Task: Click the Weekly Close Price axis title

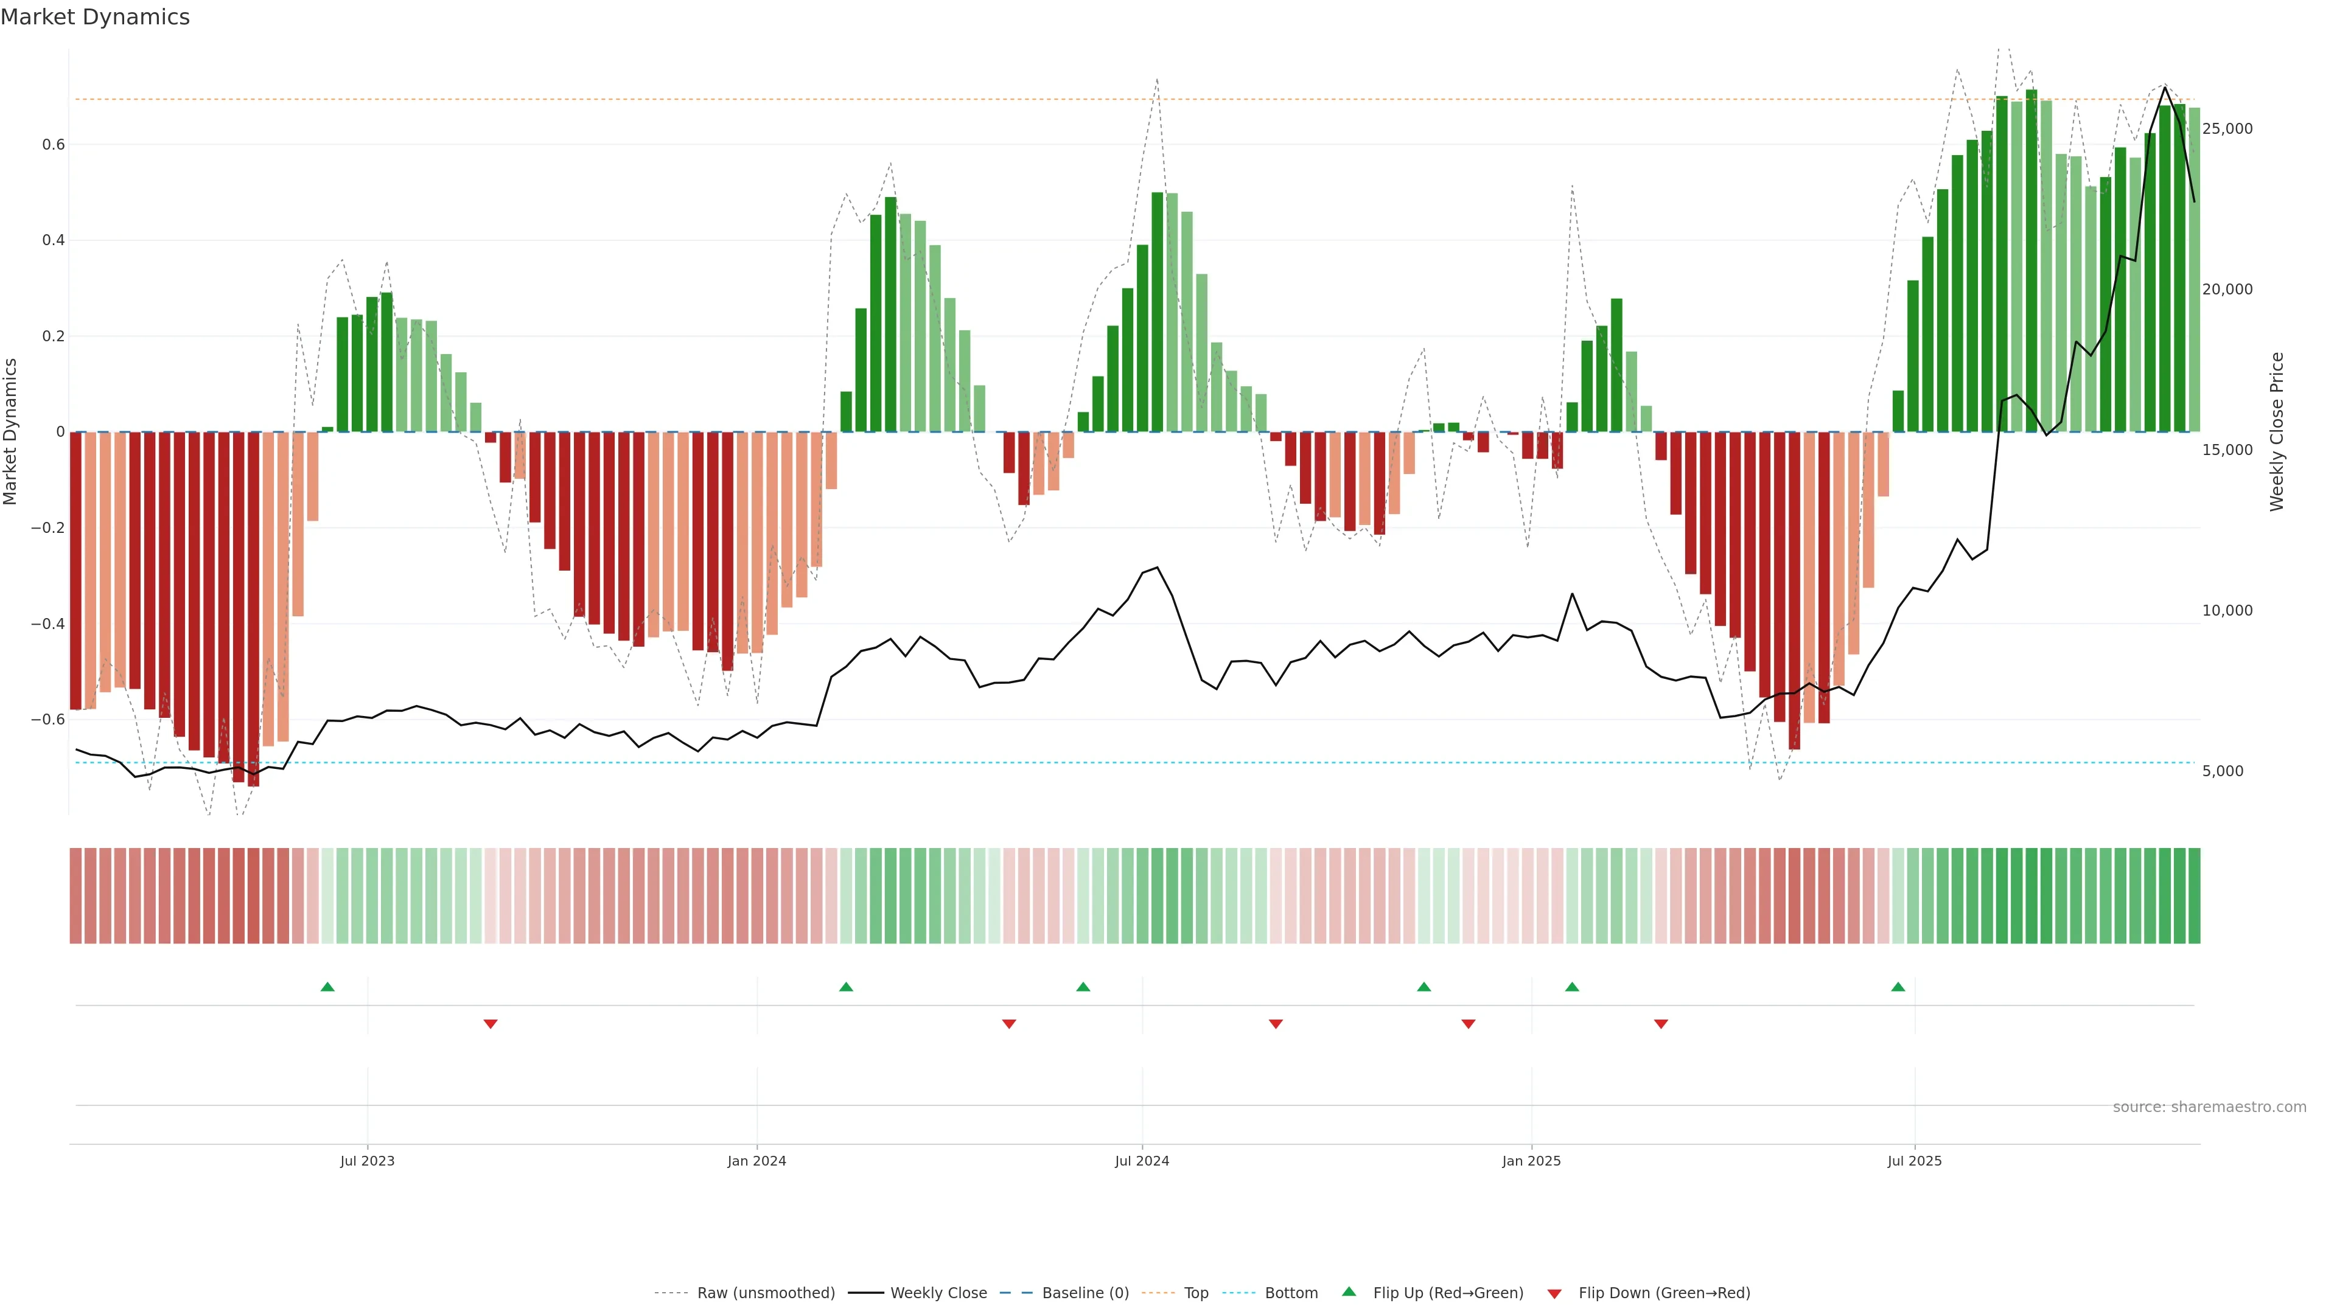Action: 2276,432
